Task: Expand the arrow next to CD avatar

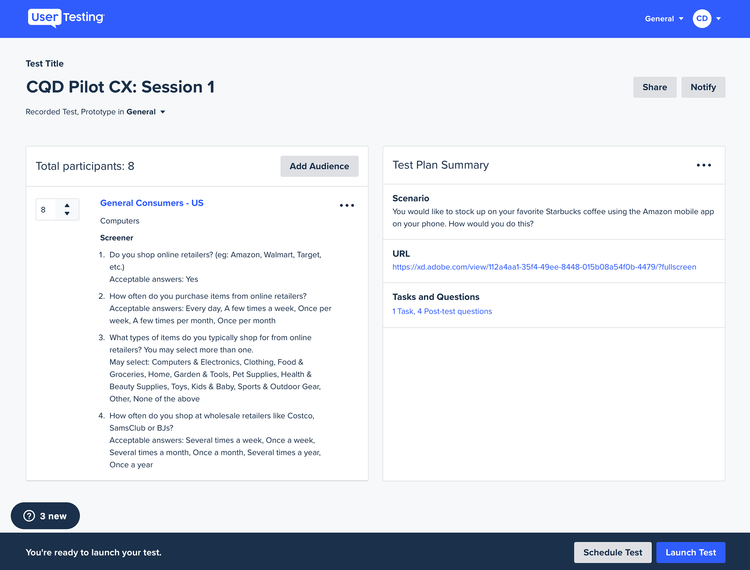Action: tap(718, 19)
